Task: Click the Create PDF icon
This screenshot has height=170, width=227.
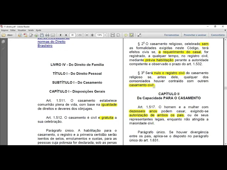Action: [26, 35]
